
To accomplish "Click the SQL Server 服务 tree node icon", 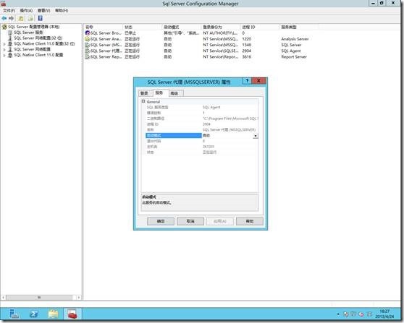I will (x=10, y=33).
